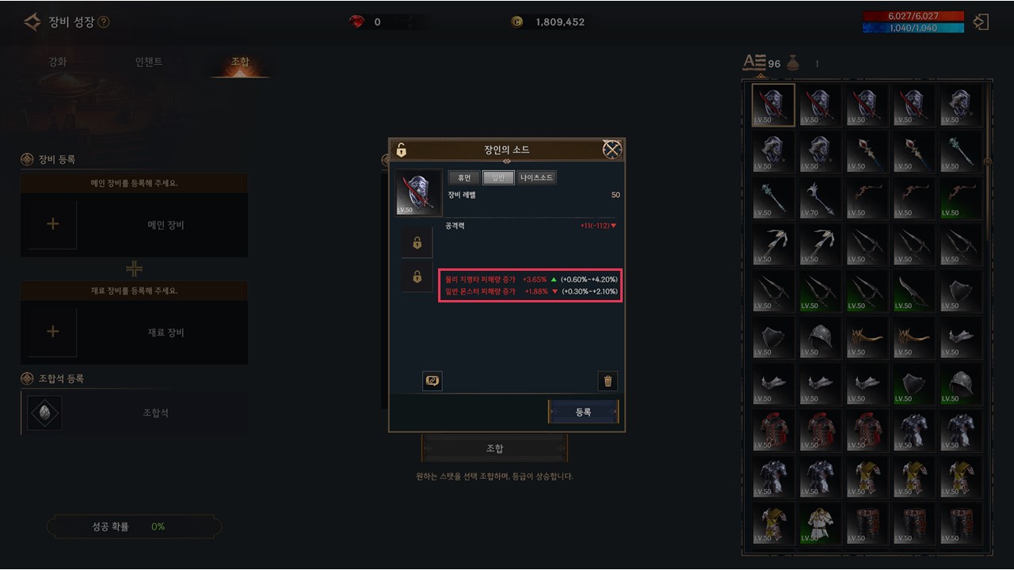Add main equipment via 메인 장비 plus slot
This screenshot has height=570, width=1014.
(x=53, y=224)
